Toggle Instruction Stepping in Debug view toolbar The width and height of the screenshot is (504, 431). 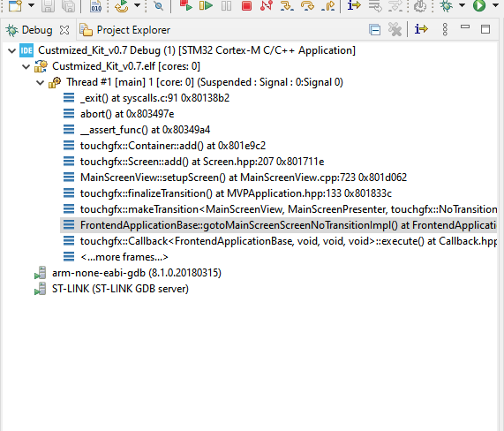click(421, 29)
